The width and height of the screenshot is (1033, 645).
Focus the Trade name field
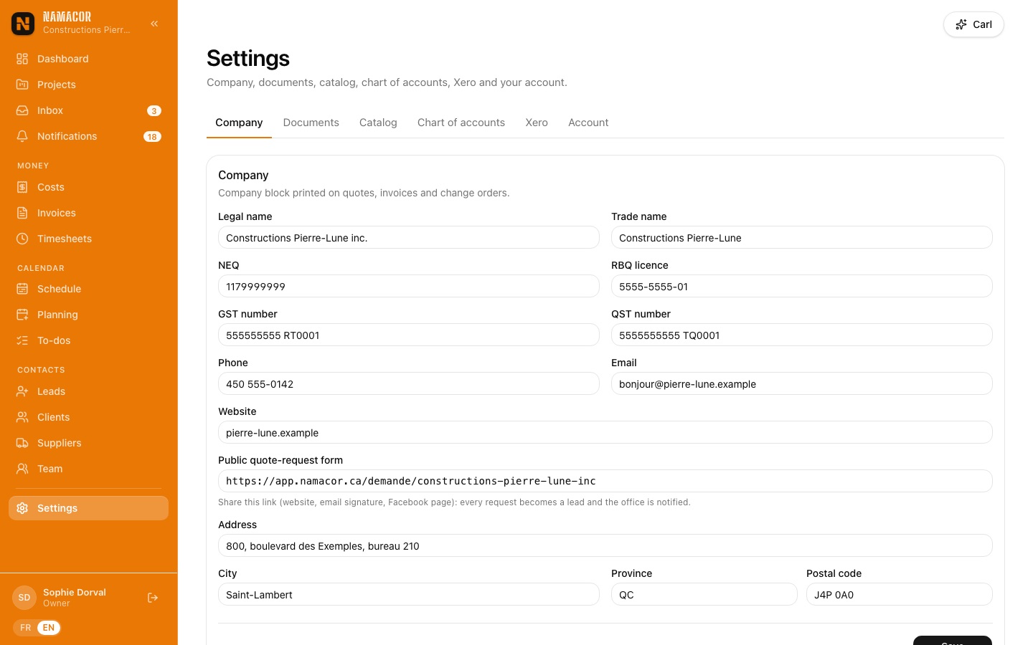802,237
